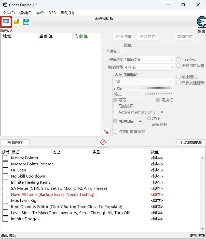Activate the Infinite Dodges checkbox

pos(5,219)
